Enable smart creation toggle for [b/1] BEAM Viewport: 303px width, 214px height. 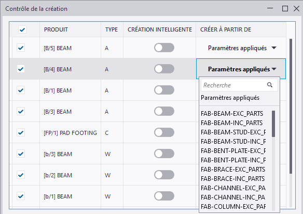(x=164, y=196)
